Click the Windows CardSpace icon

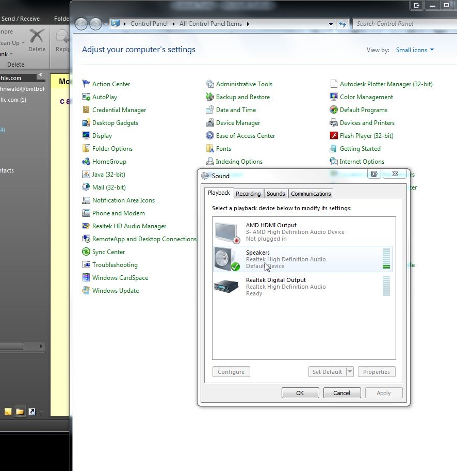[x=86, y=277]
